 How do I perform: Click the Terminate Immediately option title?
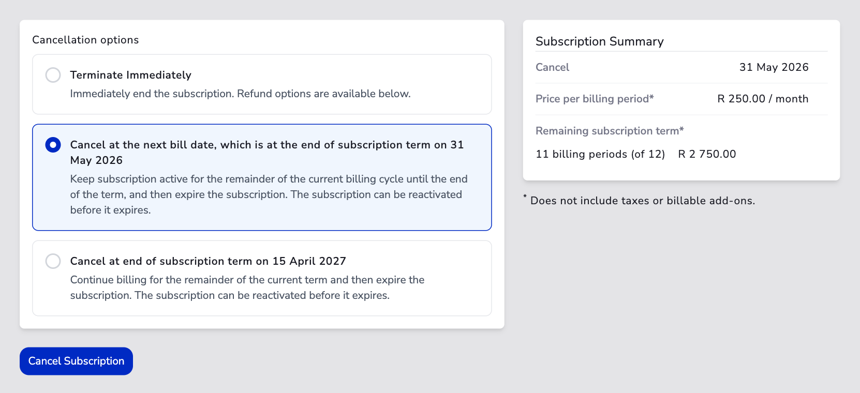click(x=130, y=75)
